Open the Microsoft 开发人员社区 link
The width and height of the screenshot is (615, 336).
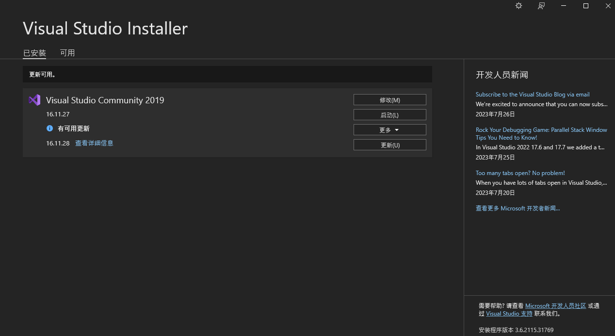coord(555,306)
